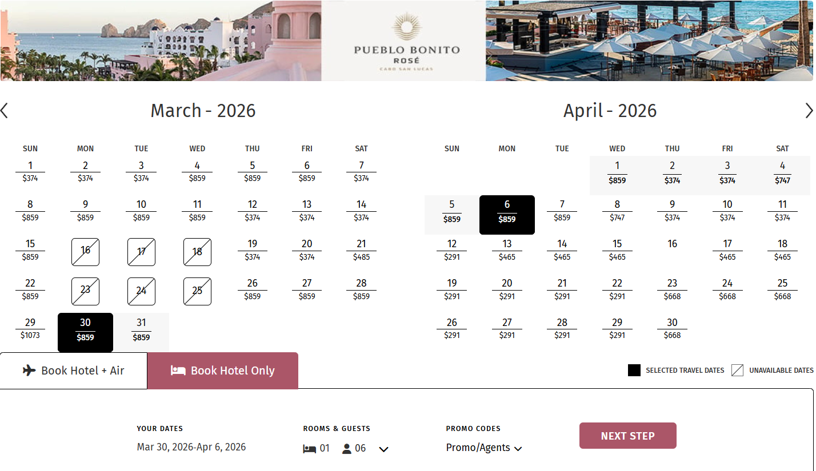This screenshot has width=816, height=471.
Task: Click the person icon for guest count
Action: pyautogui.click(x=347, y=449)
